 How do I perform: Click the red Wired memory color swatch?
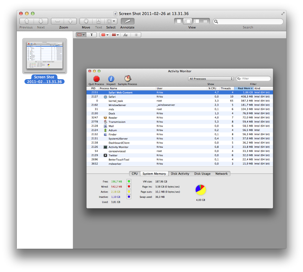pos(129,186)
